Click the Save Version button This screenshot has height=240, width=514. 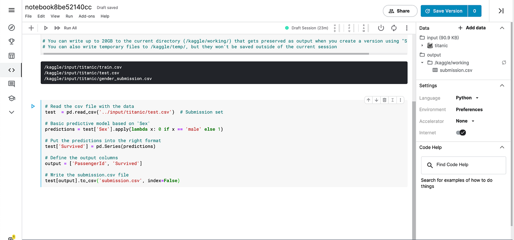[x=444, y=11]
